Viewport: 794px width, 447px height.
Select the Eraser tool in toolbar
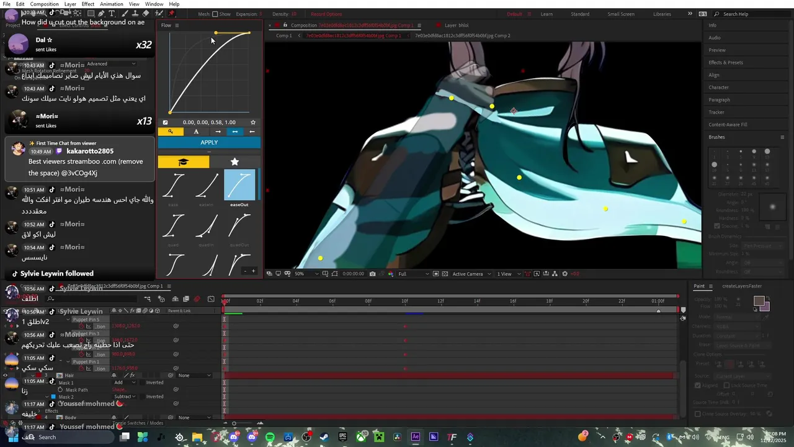[x=146, y=13]
